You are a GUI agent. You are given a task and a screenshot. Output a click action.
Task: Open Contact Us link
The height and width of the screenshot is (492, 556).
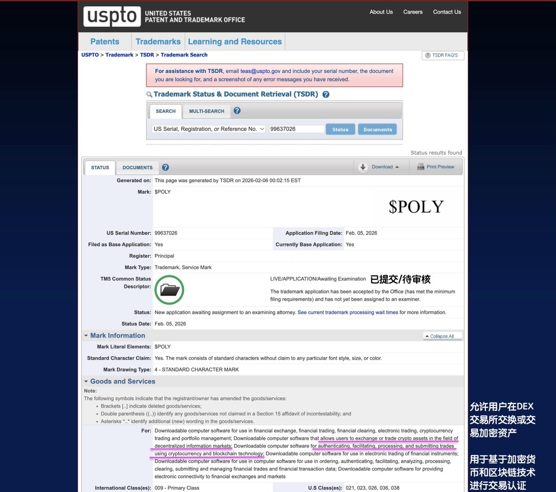pyautogui.click(x=447, y=12)
